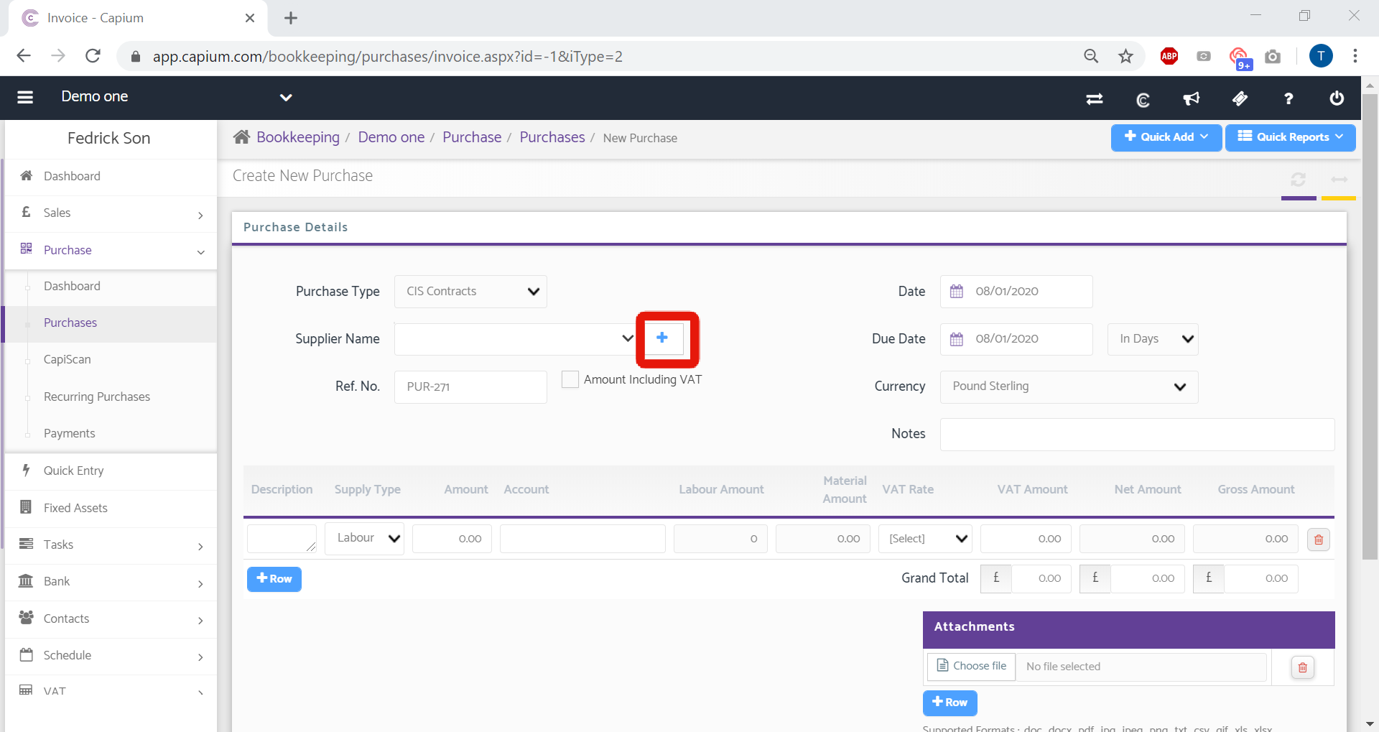This screenshot has width=1379, height=732.
Task: Open the VAT Rate [Select] dropdown
Action: tap(925, 539)
